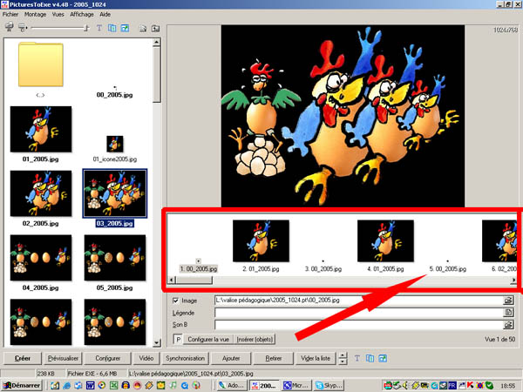Image resolution: width=523 pixels, height=392 pixels.
Task: Select the 03_2005.jpg thumbnail in the file browser
Action: 115,193
